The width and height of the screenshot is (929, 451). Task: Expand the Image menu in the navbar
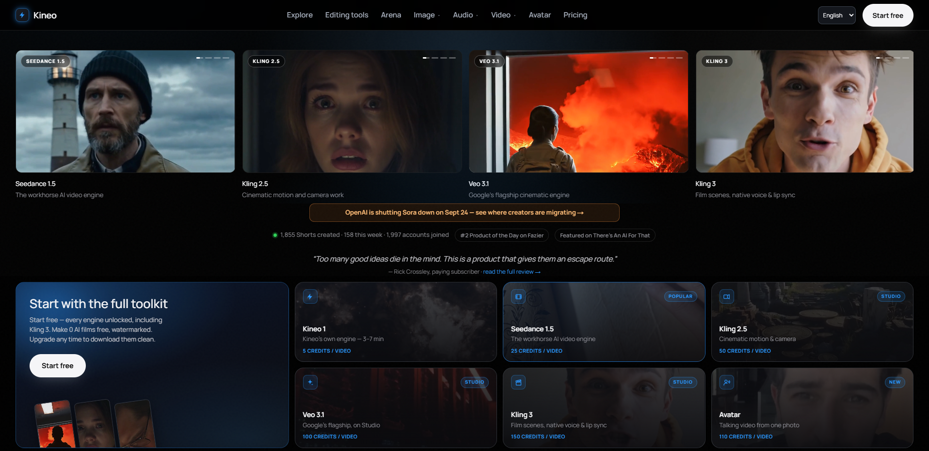(427, 15)
